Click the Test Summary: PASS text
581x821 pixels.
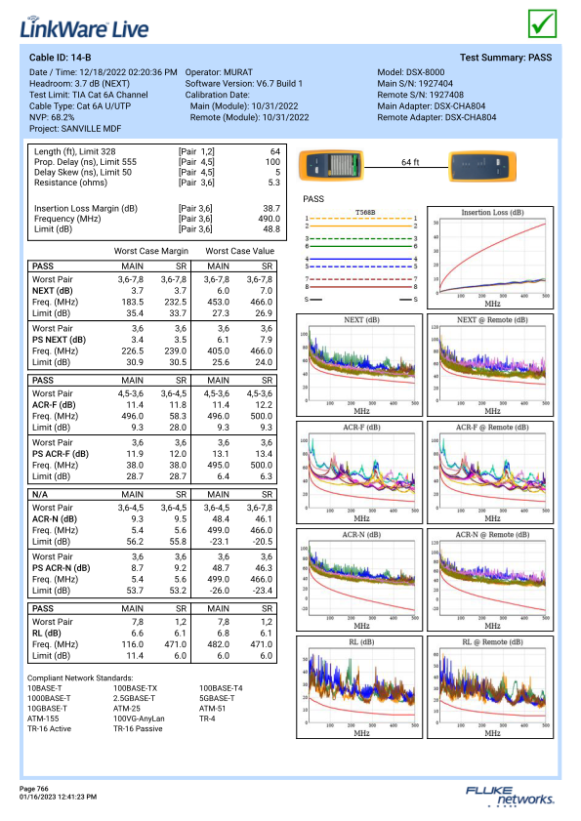click(x=506, y=58)
